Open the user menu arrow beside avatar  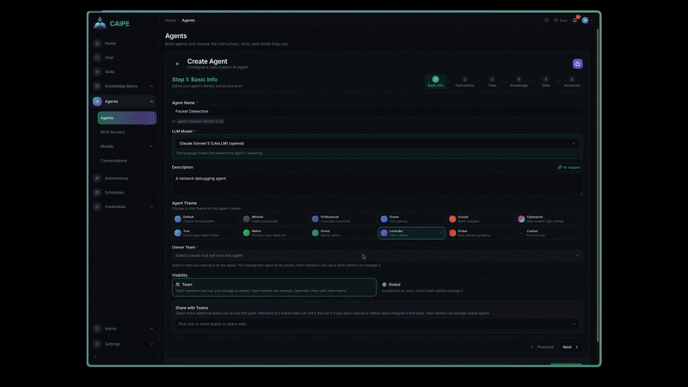click(592, 20)
